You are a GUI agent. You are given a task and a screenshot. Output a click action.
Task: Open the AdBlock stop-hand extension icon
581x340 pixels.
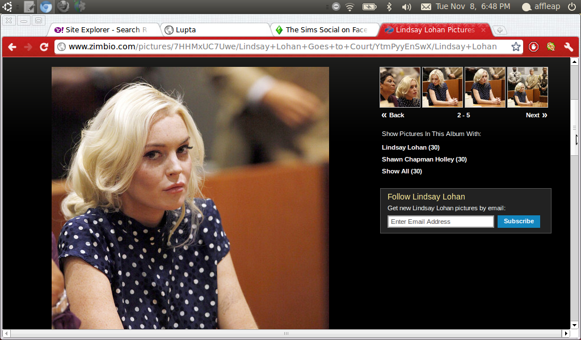pos(533,46)
